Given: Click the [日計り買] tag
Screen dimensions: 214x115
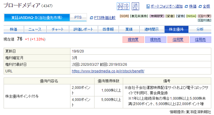Looking at the screenshot, I should coord(204,16).
